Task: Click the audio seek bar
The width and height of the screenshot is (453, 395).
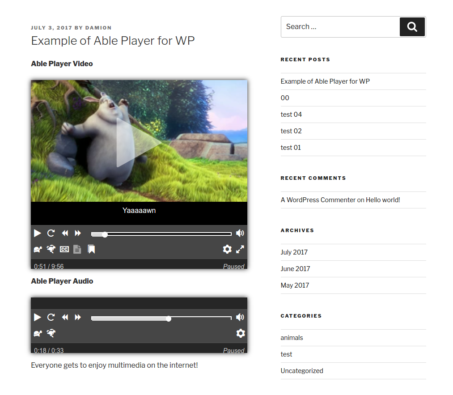Action: 161,318
